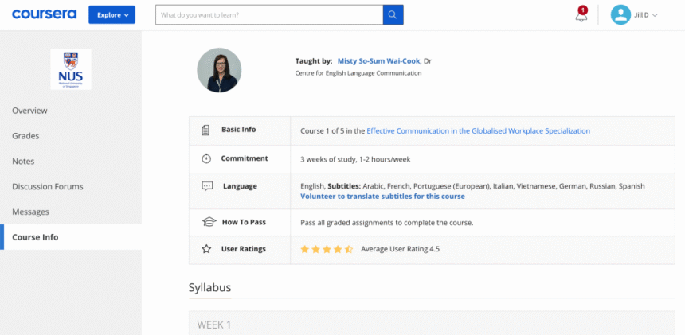Go to Overview in the sidebar
The image size is (685, 335).
click(29, 111)
